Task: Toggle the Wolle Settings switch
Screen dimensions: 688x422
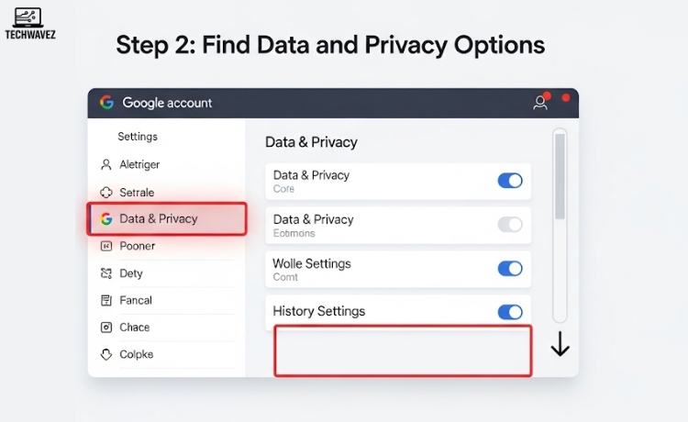Action: point(510,269)
